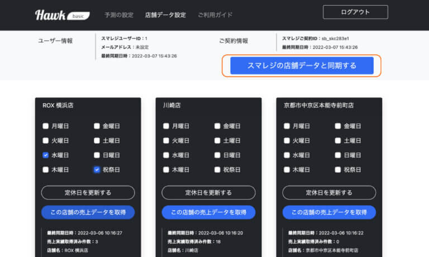
Task: Open the 店舗データ設定 menu item
Action: pos(165,15)
